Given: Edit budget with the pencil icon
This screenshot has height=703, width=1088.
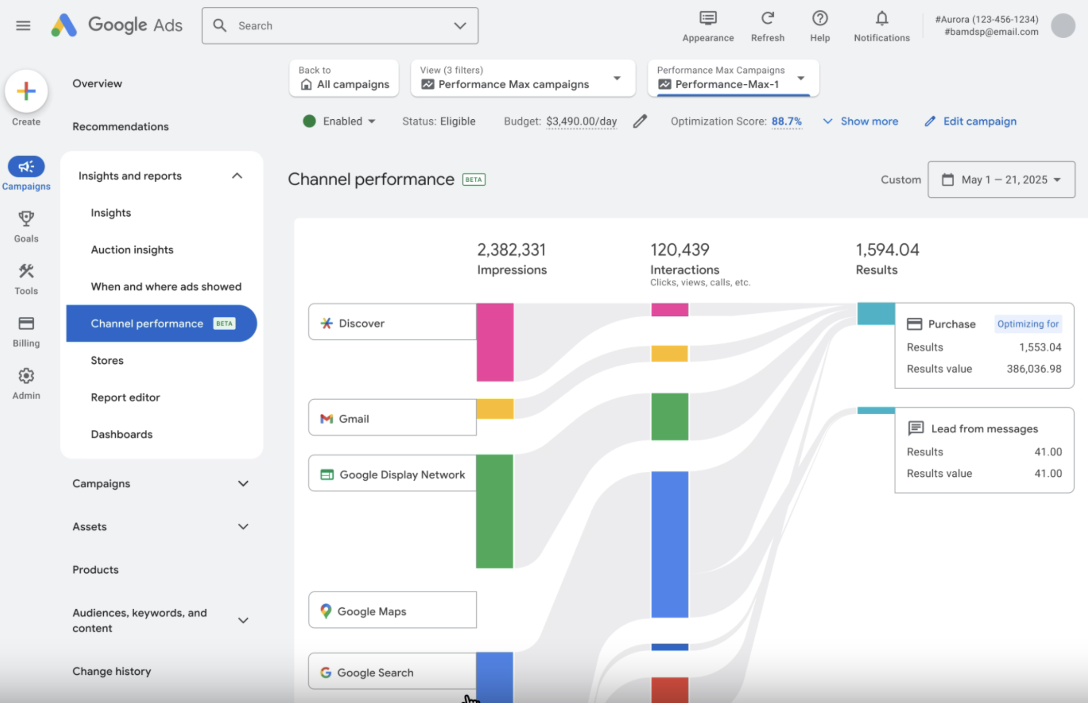Looking at the screenshot, I should (x=640, y=121).
